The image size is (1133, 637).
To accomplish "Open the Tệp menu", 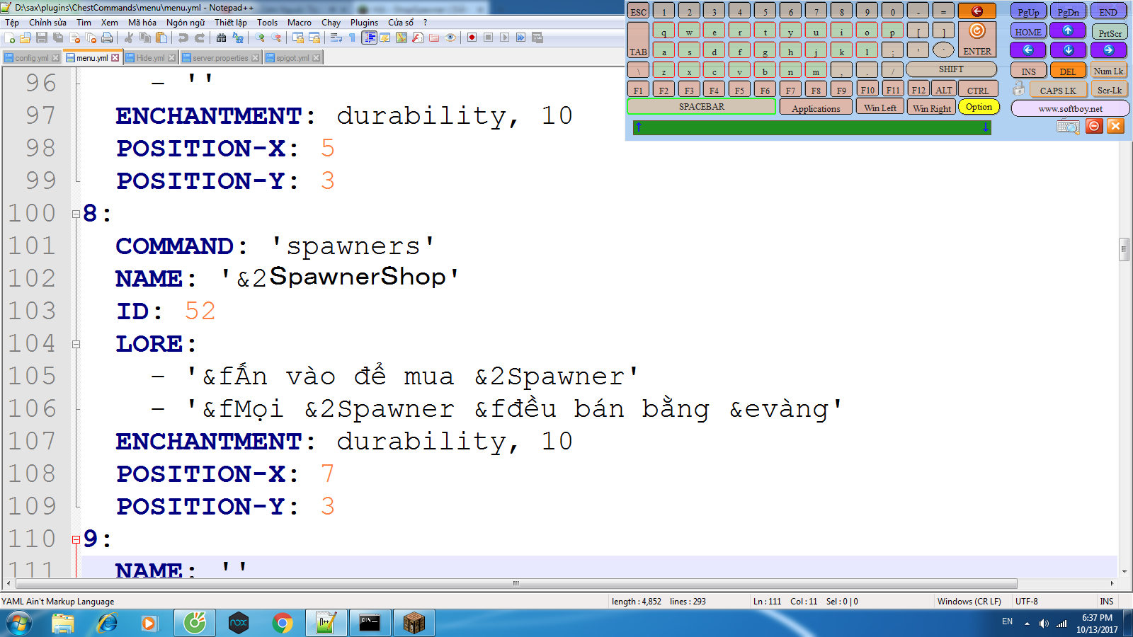I will click(12, 23).
